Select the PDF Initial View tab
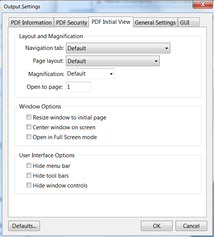The height and width of the screenshot is (237, 214). [x=111, y=22]
